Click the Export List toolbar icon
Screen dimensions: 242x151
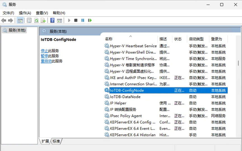pyautogui.click(x=43, y=20)
